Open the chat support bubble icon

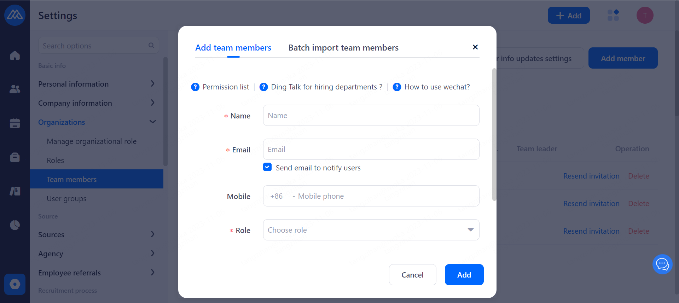[662, 264]
